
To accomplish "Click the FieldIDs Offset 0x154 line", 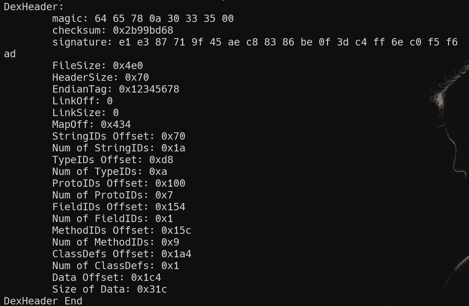I will coord(119,207).
